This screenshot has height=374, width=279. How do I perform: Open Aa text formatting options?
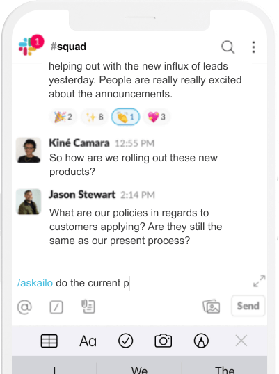click(88, 341)
